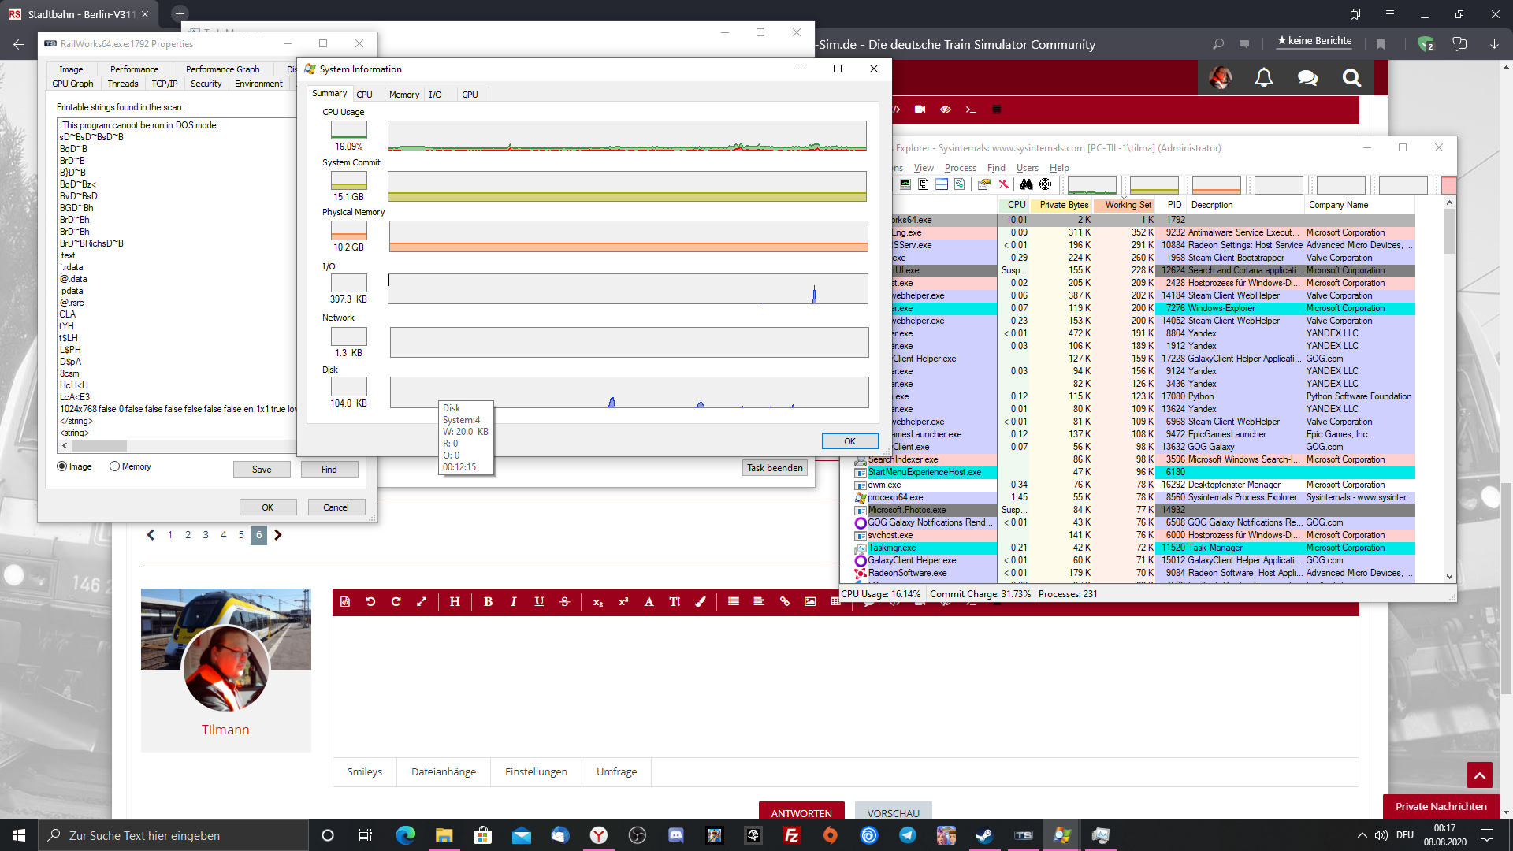The width and height of the screenshot is (1513, 851).
Task: Click the undo icon in the editor toolbar
Action: click(370, 602)
